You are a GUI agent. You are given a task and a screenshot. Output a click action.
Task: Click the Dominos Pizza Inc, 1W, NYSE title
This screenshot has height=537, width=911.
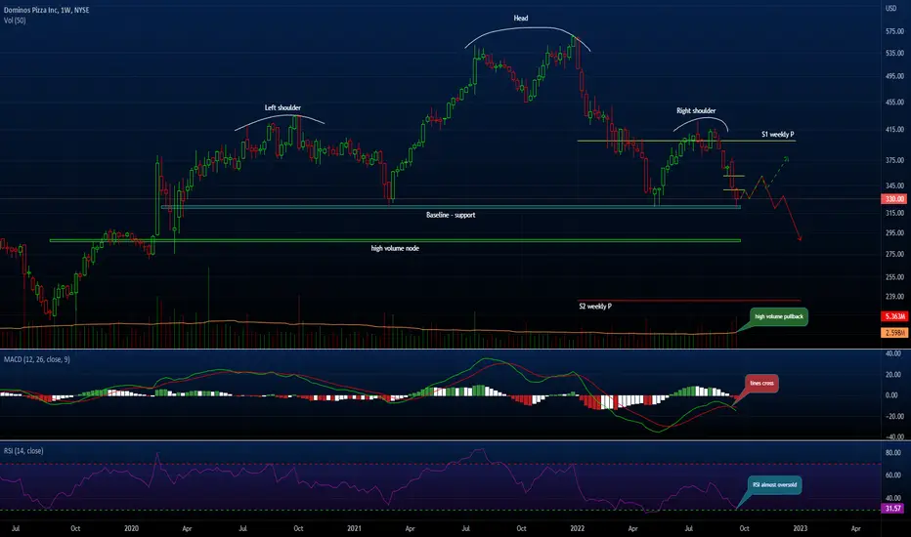click(x=47, y=10)
